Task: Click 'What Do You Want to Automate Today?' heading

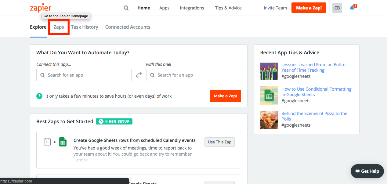Action: pos(83,52)
